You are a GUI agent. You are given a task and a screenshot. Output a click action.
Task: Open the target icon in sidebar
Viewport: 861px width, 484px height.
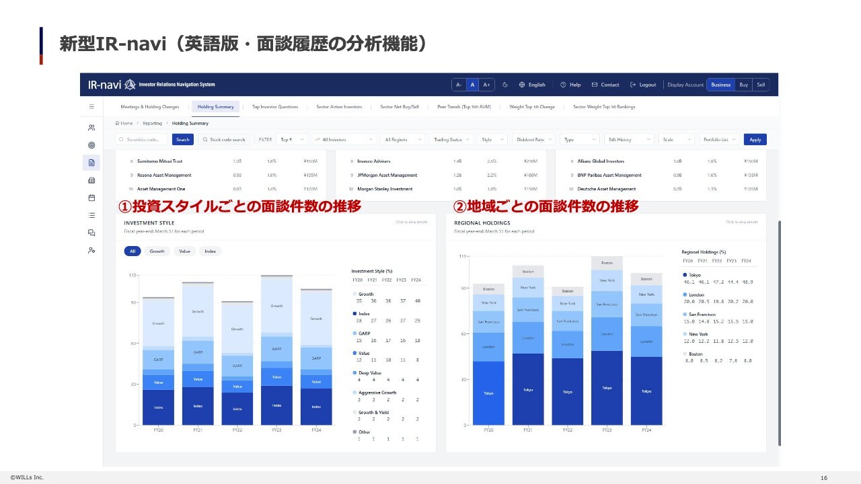tap(91, 145)
